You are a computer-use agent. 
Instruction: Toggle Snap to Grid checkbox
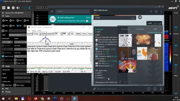(3, 56)
